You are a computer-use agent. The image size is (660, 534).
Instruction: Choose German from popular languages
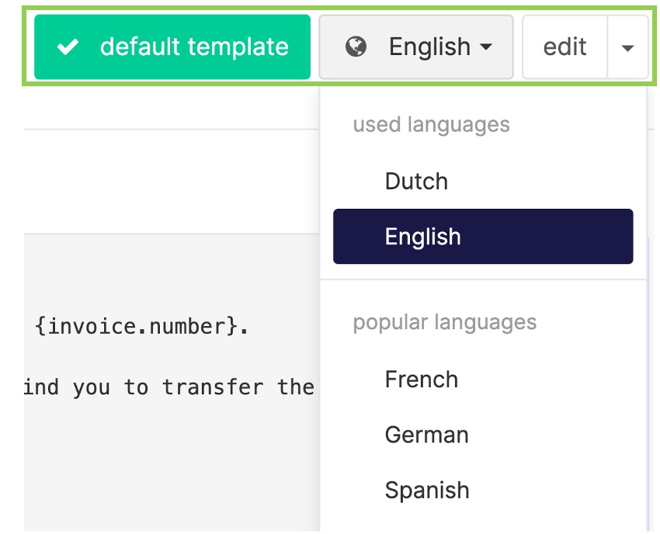click(x=483, y=435)
